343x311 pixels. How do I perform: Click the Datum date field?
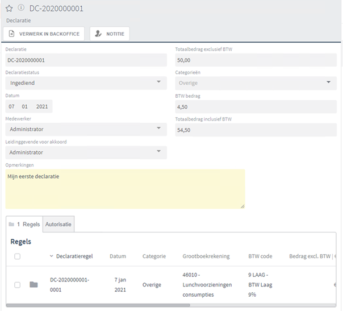[x=28, y=106]
